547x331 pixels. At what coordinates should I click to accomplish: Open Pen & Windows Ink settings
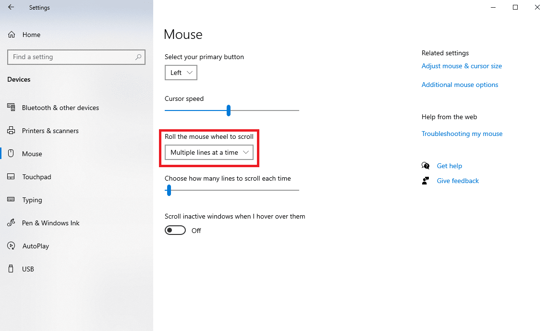click(50, 223)
